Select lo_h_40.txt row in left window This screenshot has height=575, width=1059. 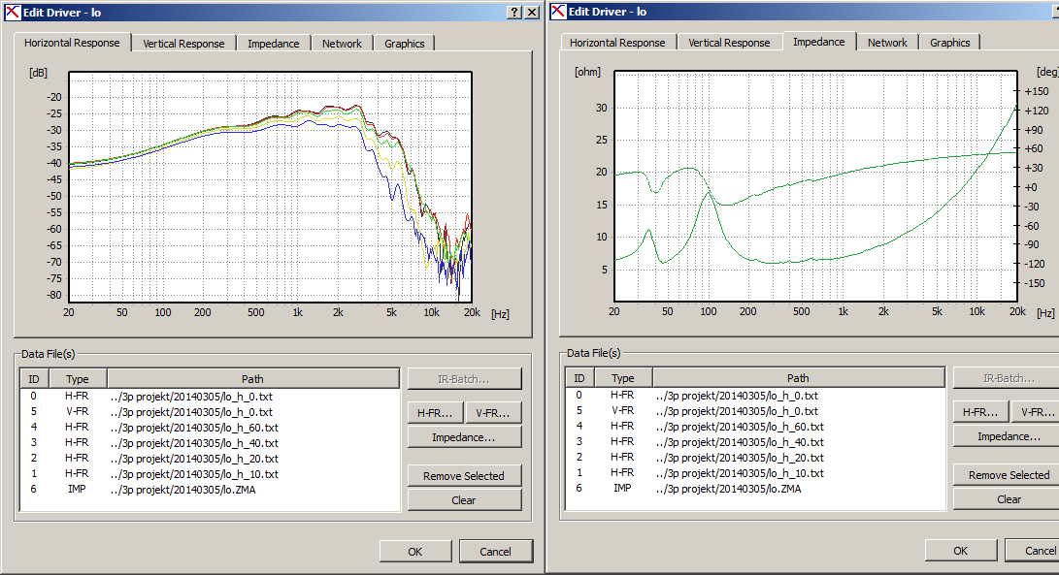click(210, 443)
